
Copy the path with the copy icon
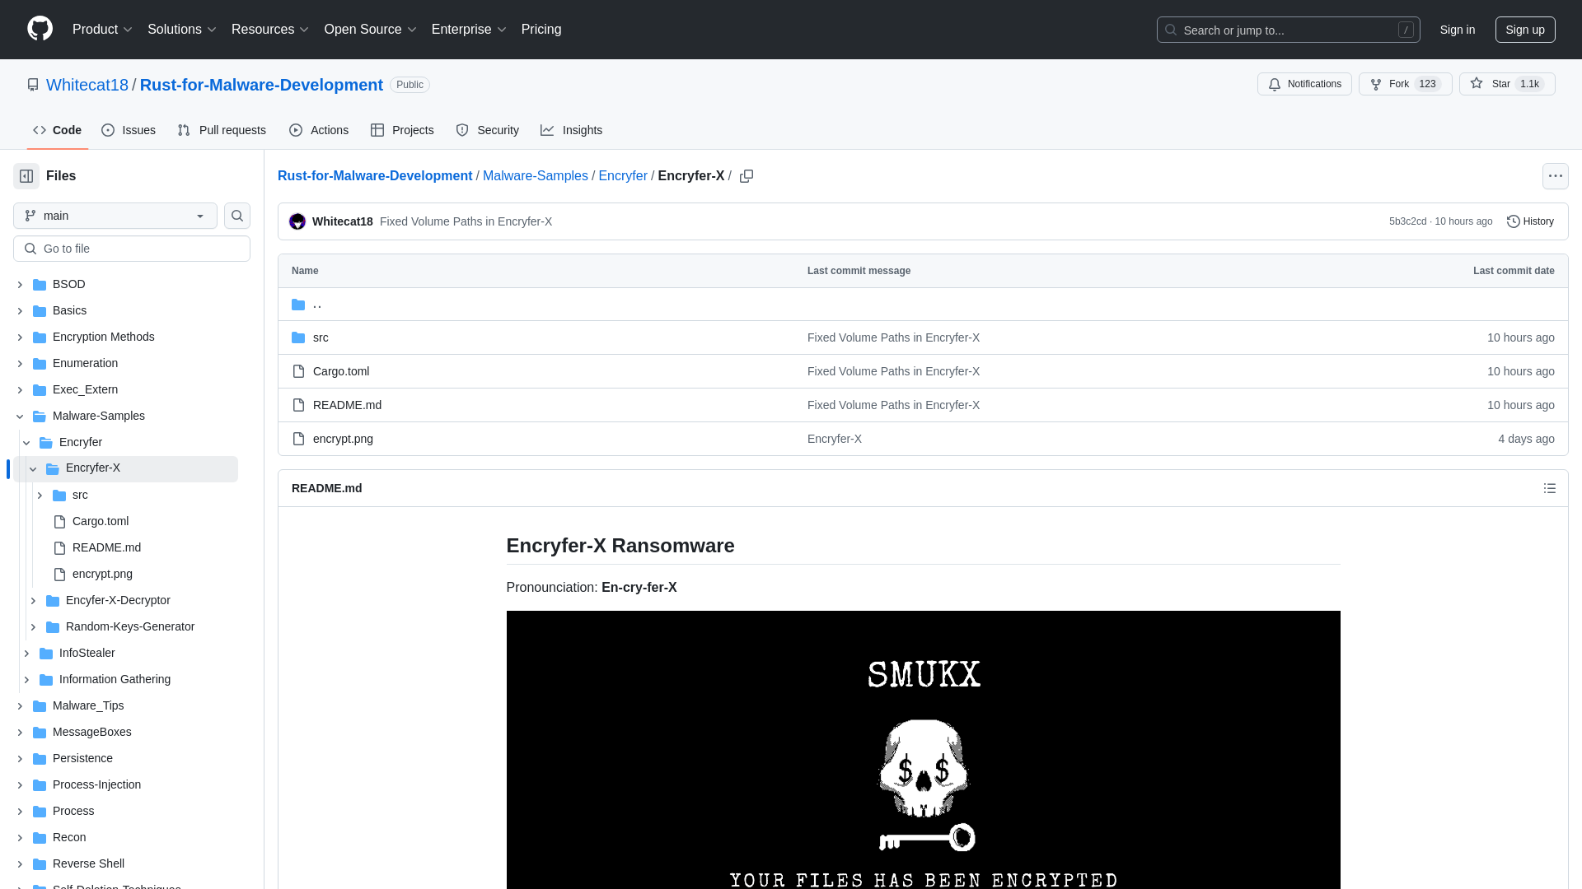(747, 176)
